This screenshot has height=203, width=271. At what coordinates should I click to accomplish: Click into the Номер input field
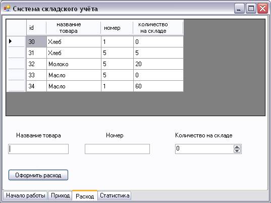point(117,149)
